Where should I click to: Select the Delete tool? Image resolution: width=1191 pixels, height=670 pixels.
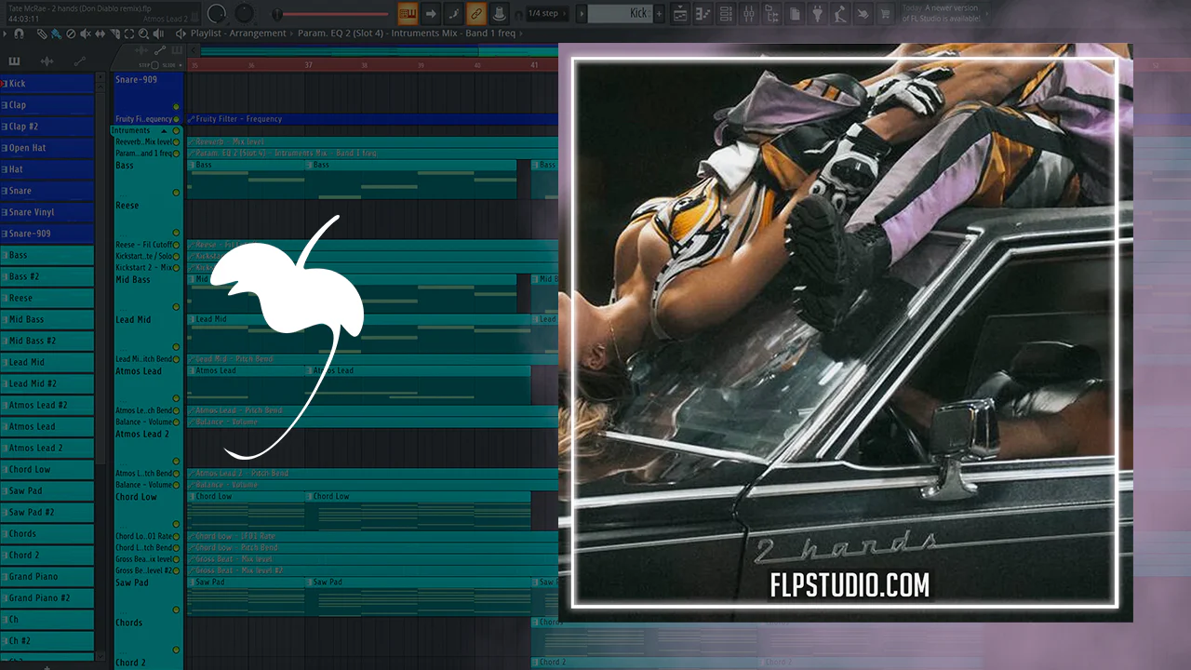[x=72, y=33]
